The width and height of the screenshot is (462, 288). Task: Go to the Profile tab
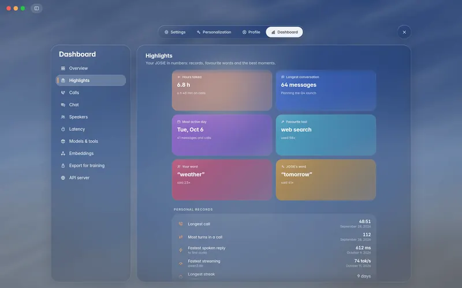[251, 32]
